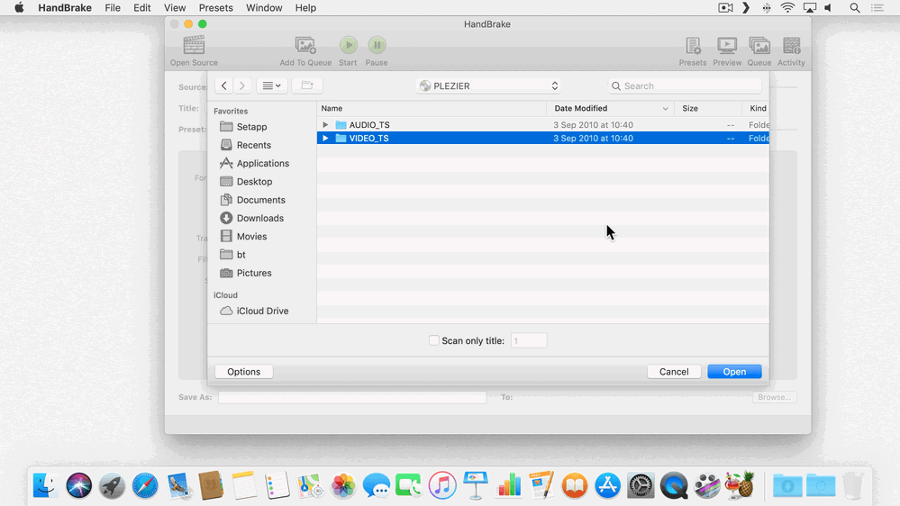Expand the AUDIO_TS folder disclosure triangle
900x506 pixels.
325,124
